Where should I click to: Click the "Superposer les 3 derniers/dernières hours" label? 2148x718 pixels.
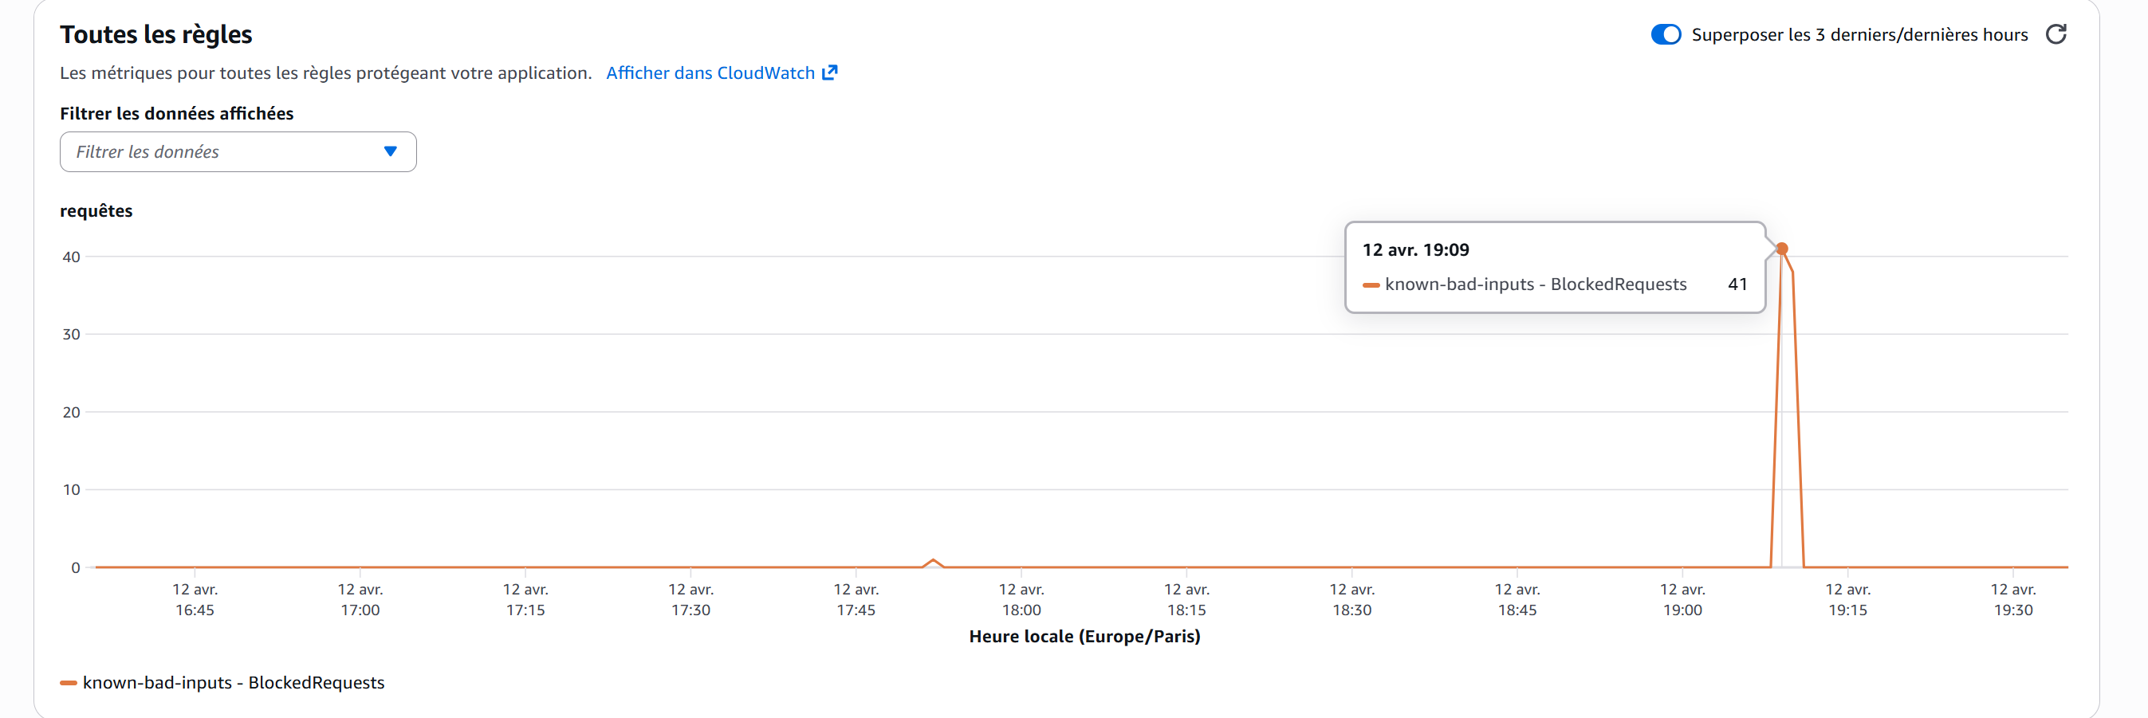pyautogui.click(x=1859, y=35)
